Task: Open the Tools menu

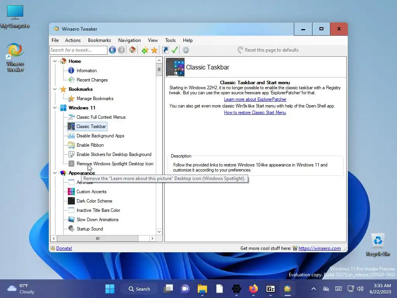Action: (171, 40)
